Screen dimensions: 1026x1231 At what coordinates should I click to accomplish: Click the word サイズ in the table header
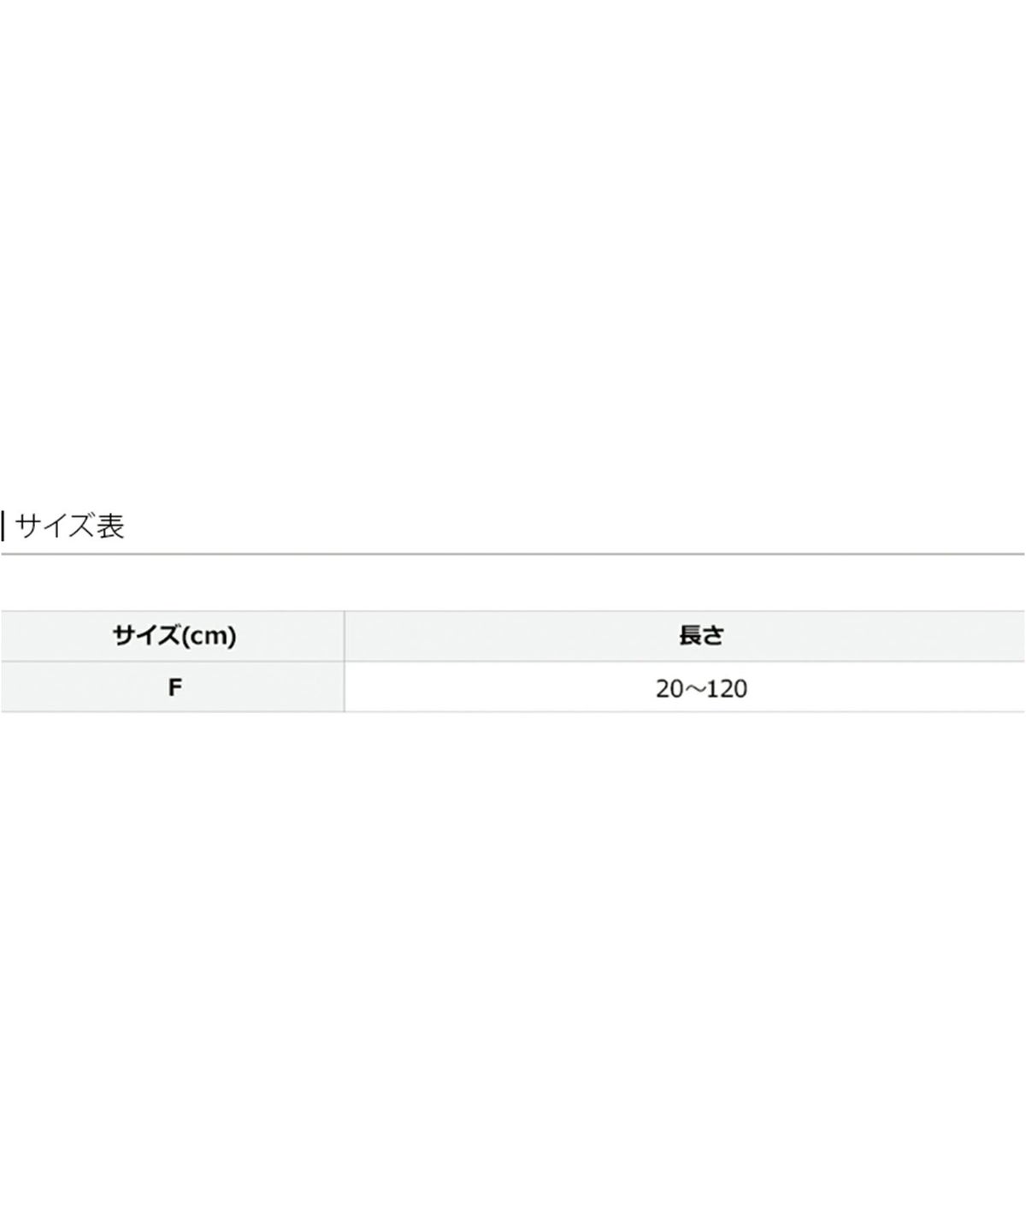[144, 636]
